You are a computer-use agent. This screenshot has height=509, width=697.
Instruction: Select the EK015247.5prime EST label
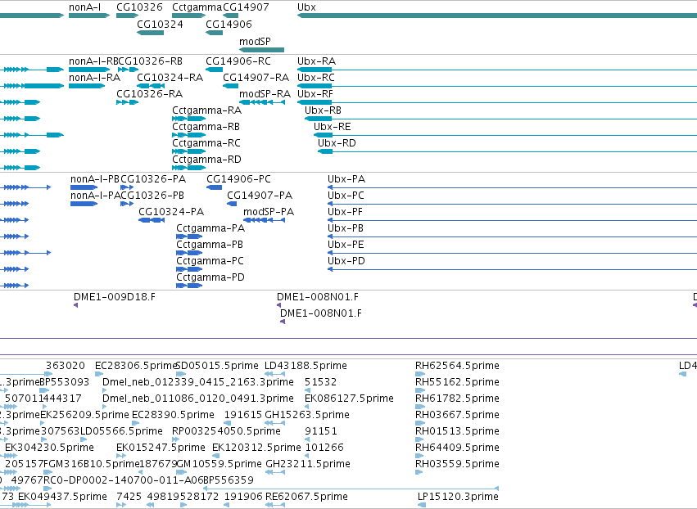tap(161, 448)
